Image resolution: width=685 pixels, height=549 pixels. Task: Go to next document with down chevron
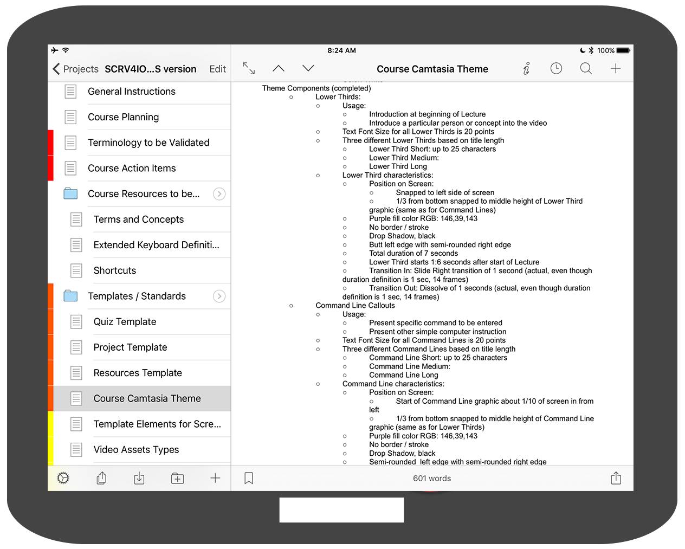pyautogui.click(x=308, y=68)
